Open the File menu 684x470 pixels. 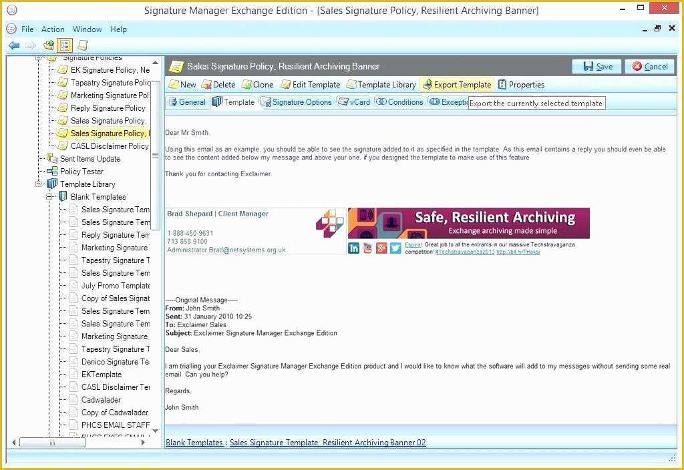point(27,29)
